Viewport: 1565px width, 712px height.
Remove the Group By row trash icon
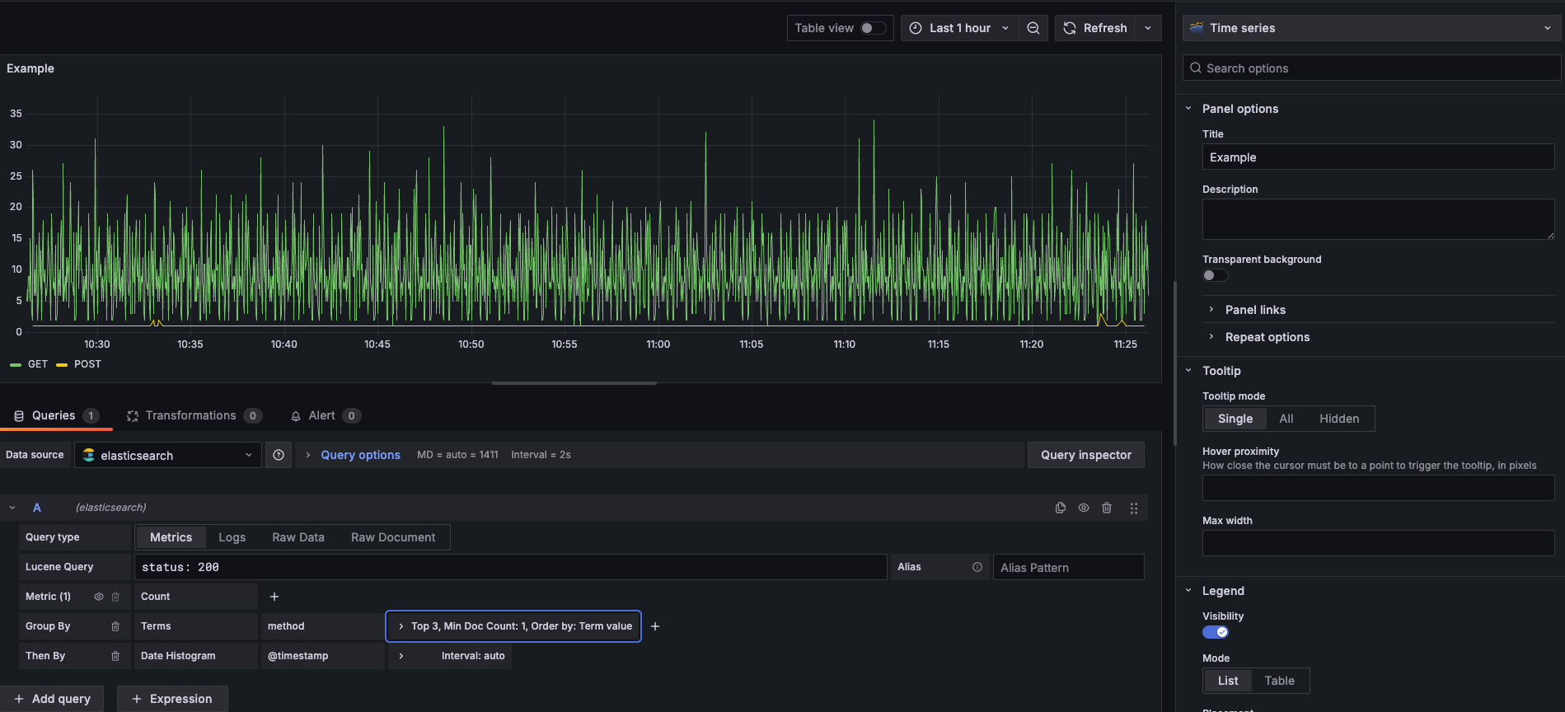(115, 626)
